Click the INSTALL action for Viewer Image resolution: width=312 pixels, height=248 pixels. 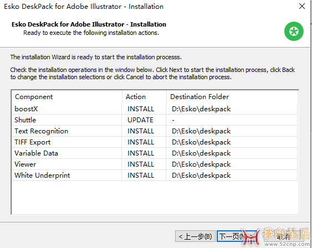tap(141, 164)
